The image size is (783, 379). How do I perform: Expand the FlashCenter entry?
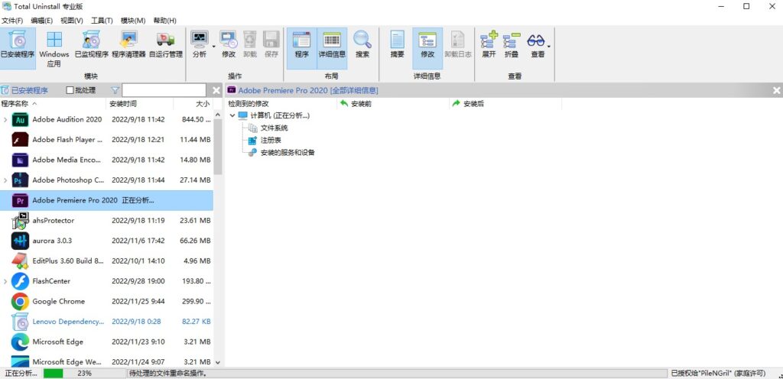[5, 281]
